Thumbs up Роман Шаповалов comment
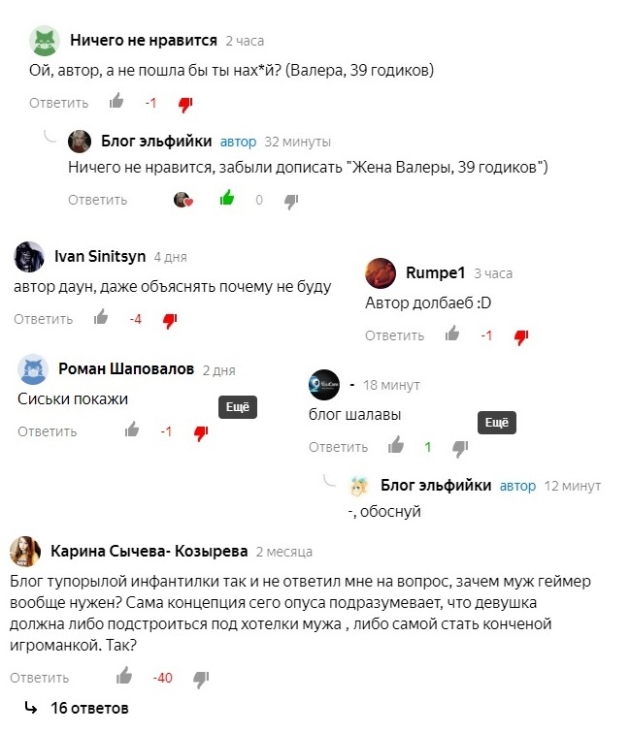This screenshot has height=732, width=630. pyautogui.click(x=132, y=430)
